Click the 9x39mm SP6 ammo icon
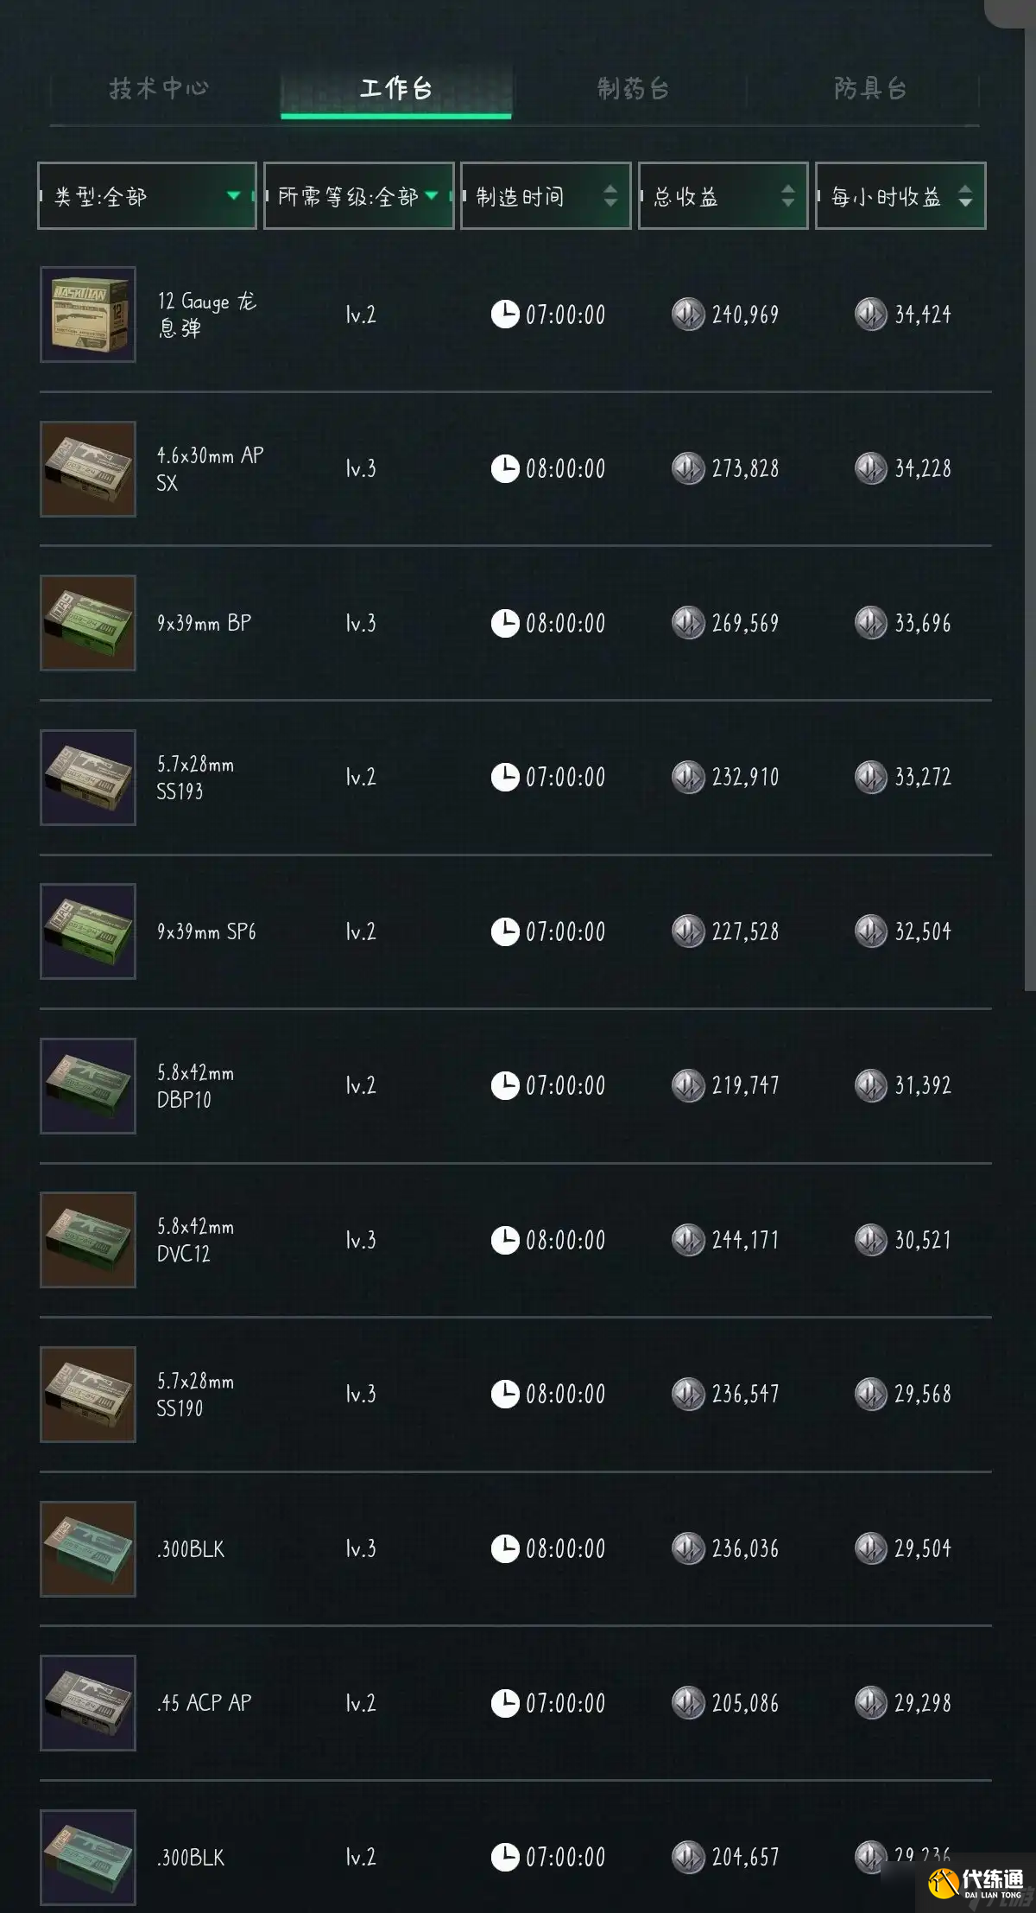This screenshot has height=1913, width=1036. click(x=88, y=931)
